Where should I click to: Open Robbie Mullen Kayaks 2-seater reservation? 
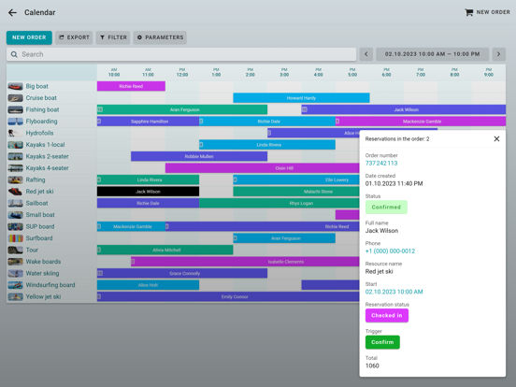(199, 156)
